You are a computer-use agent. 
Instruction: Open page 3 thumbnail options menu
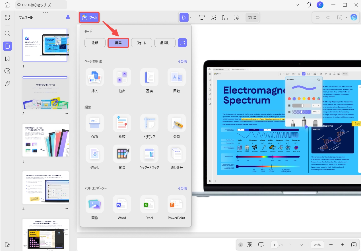(x=66, y=161)
